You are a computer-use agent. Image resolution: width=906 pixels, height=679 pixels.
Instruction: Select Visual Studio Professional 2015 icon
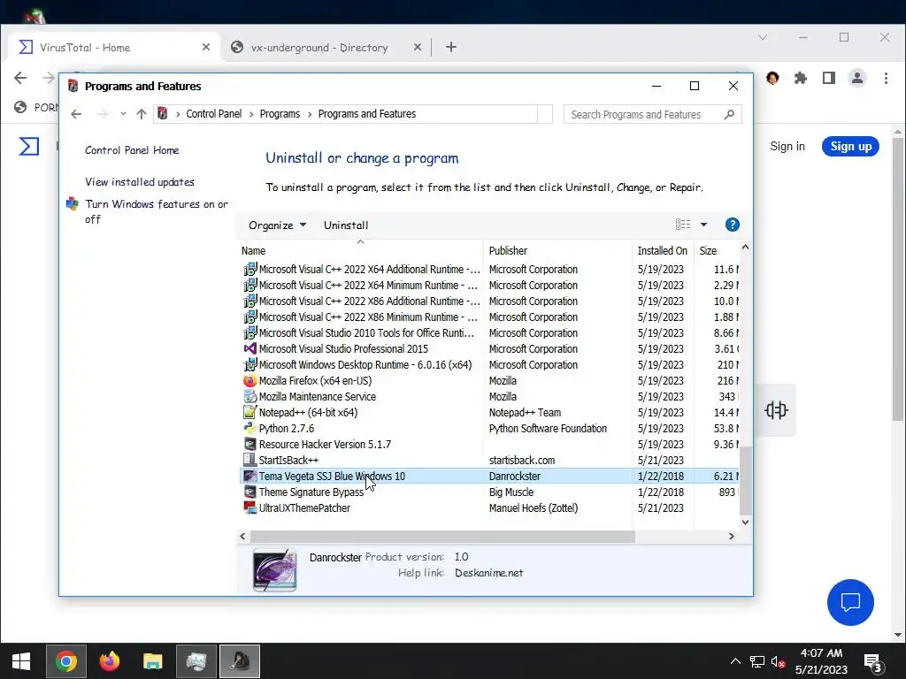[250, 348]
